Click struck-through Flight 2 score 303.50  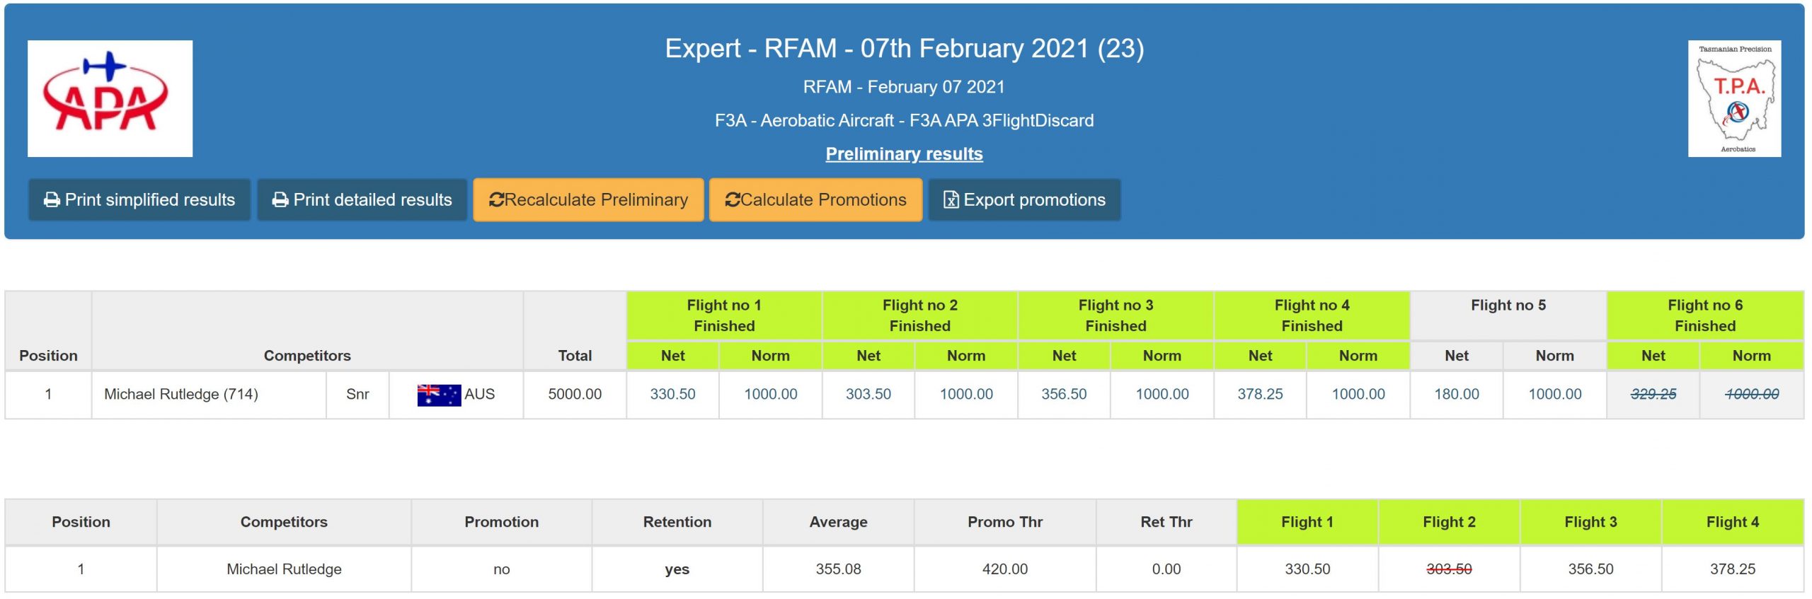tap(1448, 569)
